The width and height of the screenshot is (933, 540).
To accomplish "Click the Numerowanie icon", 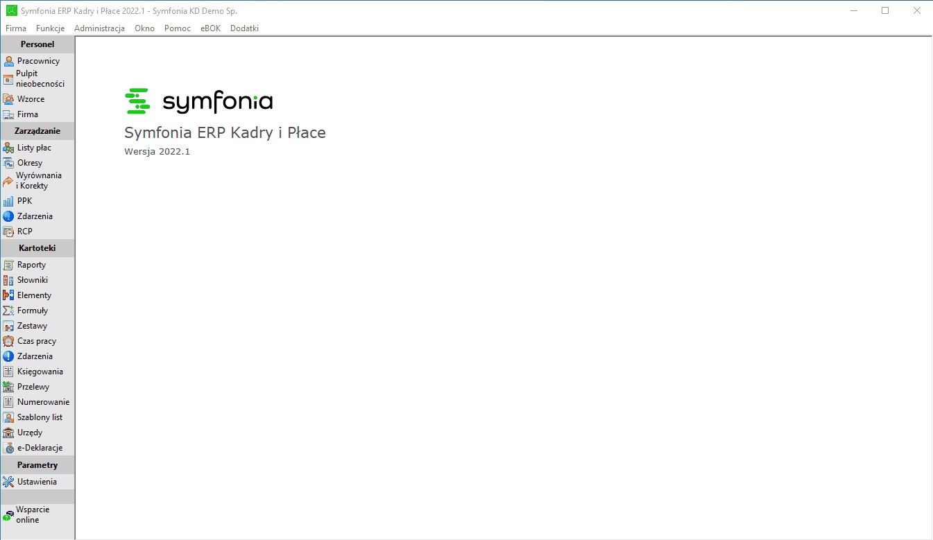I will 8,402.
